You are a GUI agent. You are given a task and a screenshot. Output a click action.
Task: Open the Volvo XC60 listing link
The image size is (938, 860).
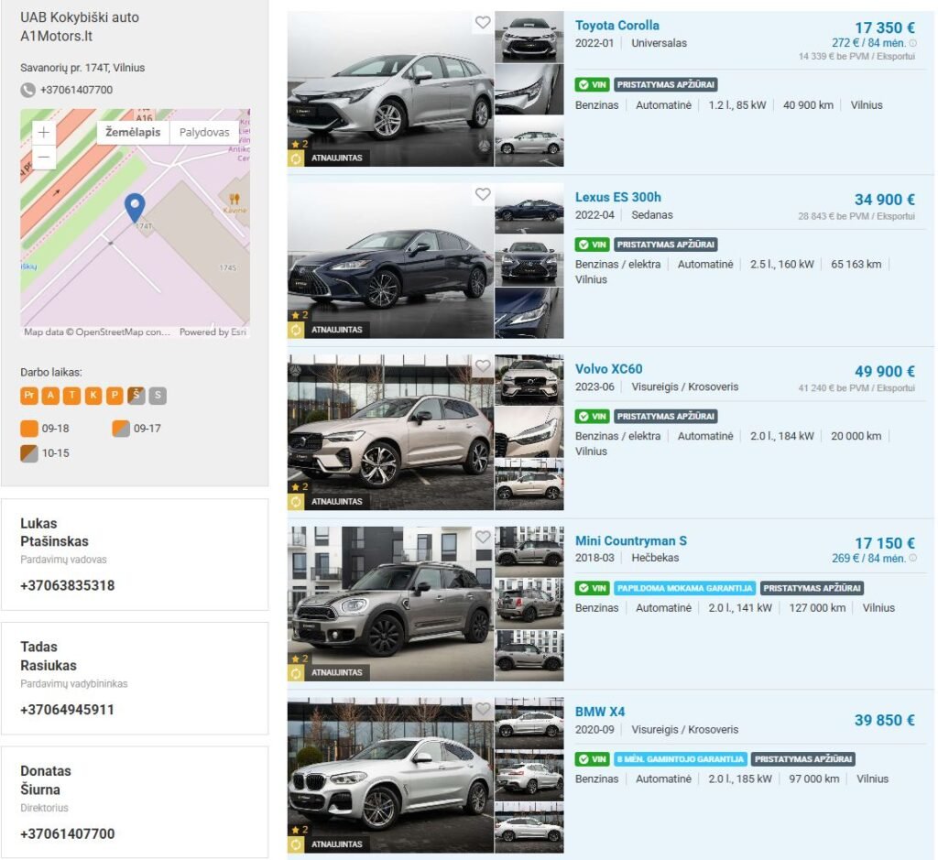(608, 369)
